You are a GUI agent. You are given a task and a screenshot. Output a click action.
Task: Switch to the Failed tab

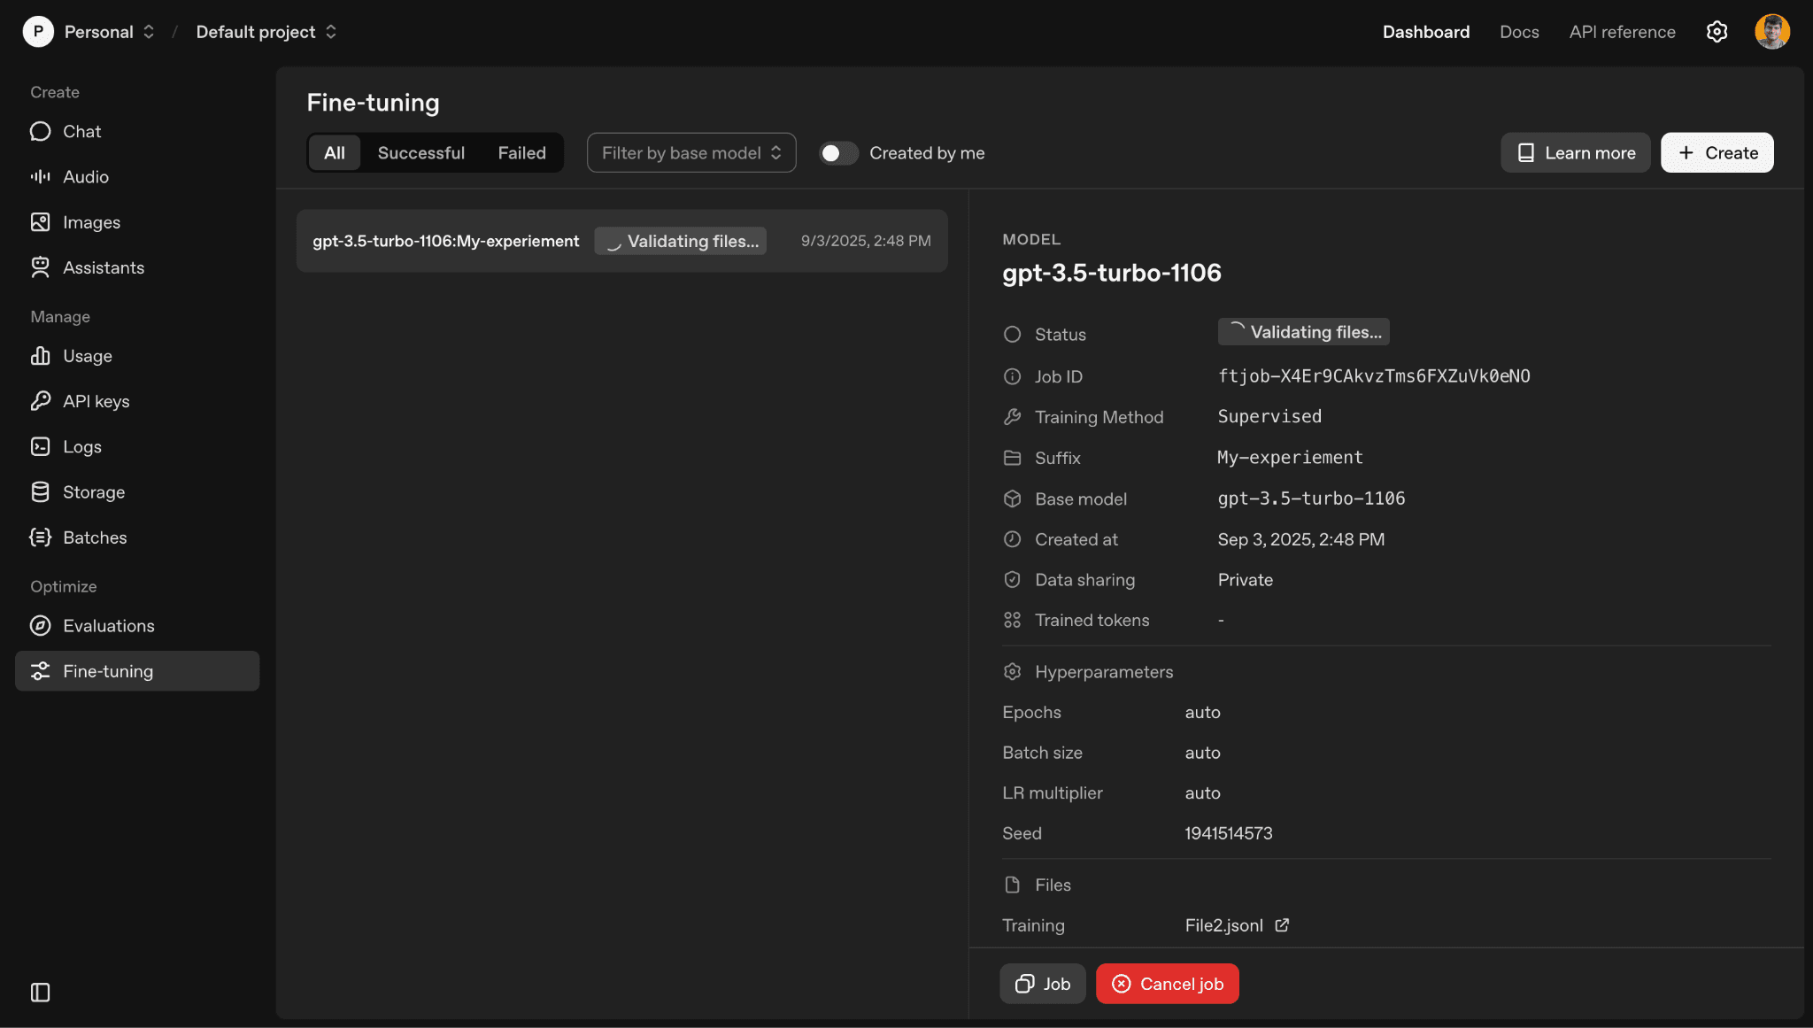pos(521,153)
